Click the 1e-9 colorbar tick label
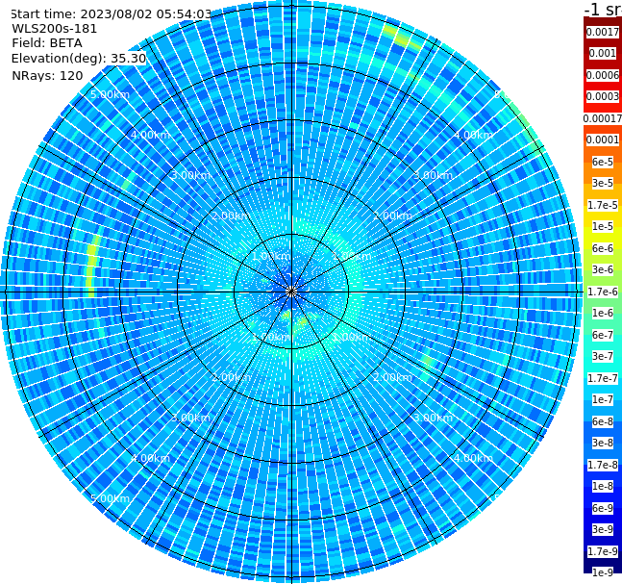 pyautogui.click(x=603, y=572)
